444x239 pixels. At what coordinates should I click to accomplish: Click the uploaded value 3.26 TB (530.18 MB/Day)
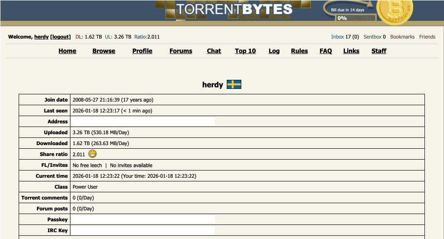pos(101,132)
